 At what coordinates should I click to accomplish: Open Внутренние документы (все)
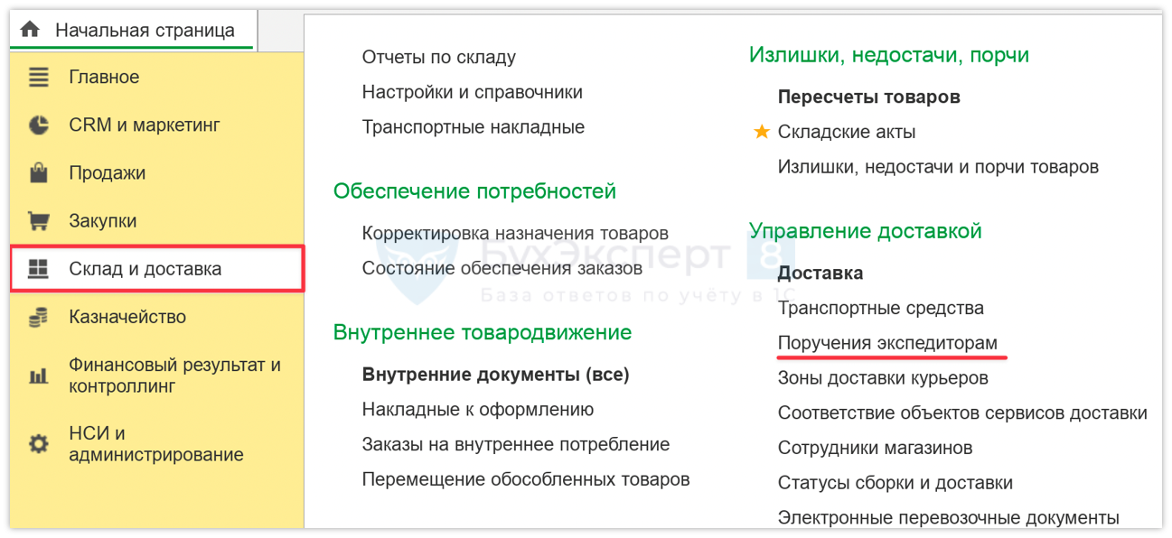click(x=495, y=374)
